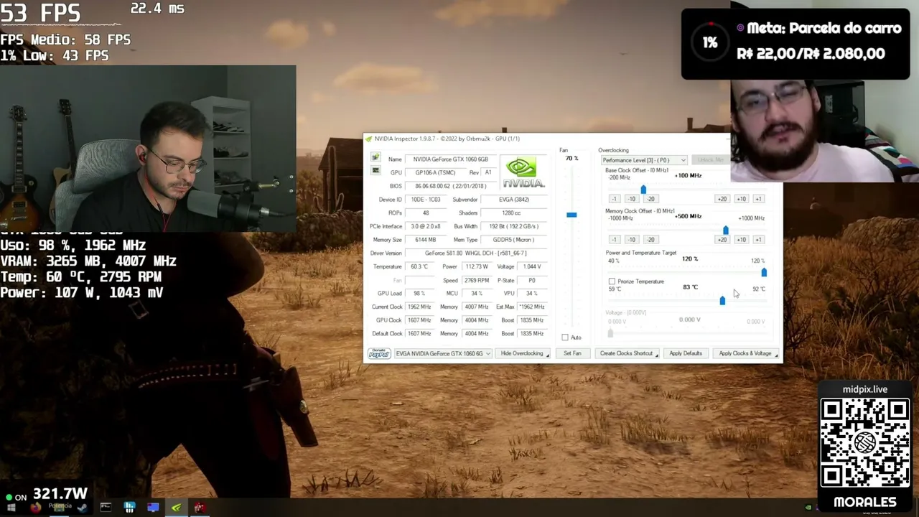Lower Base Clock Offset with the -20 button

tap(650, 199)
